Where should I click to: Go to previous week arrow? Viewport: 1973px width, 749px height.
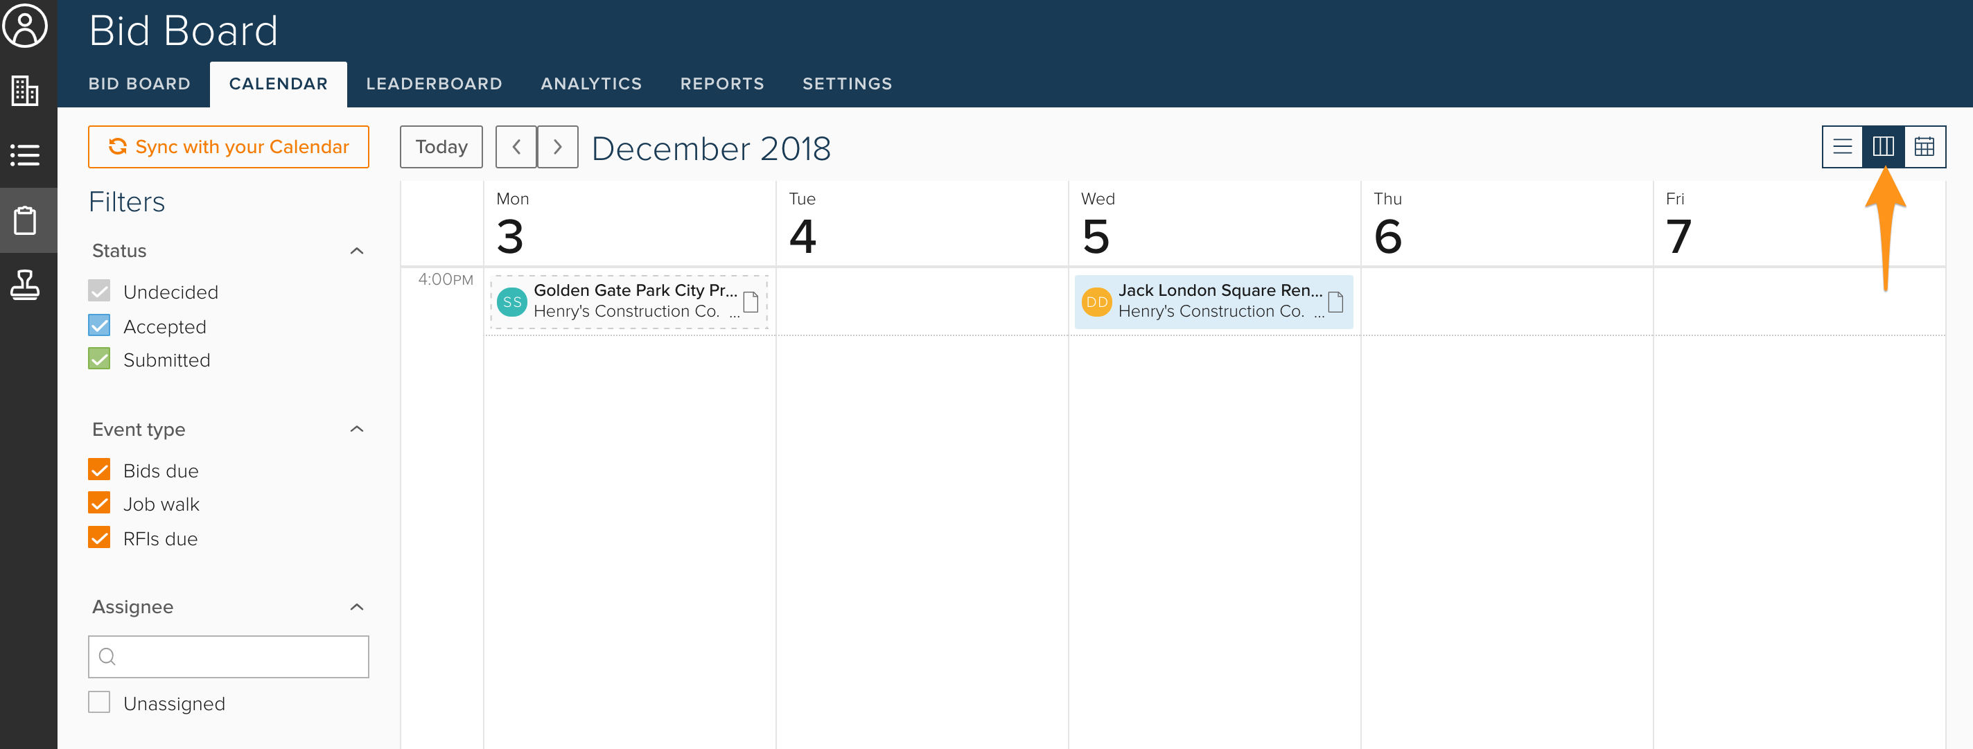pyautogui.click(x=516, y=147)
